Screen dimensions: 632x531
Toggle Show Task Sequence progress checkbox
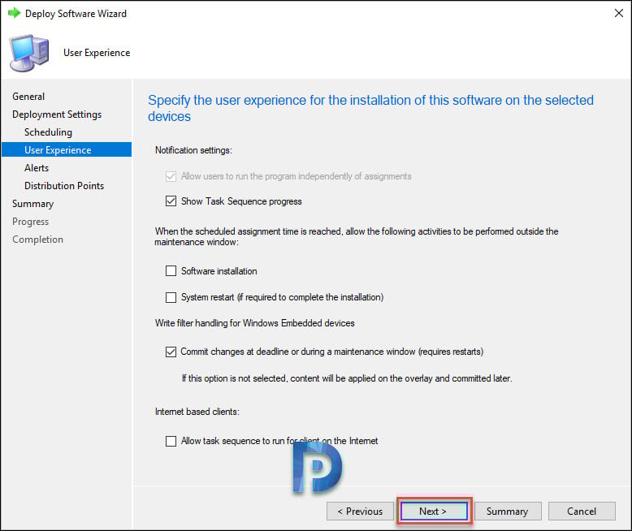click(x=171, y=201)
